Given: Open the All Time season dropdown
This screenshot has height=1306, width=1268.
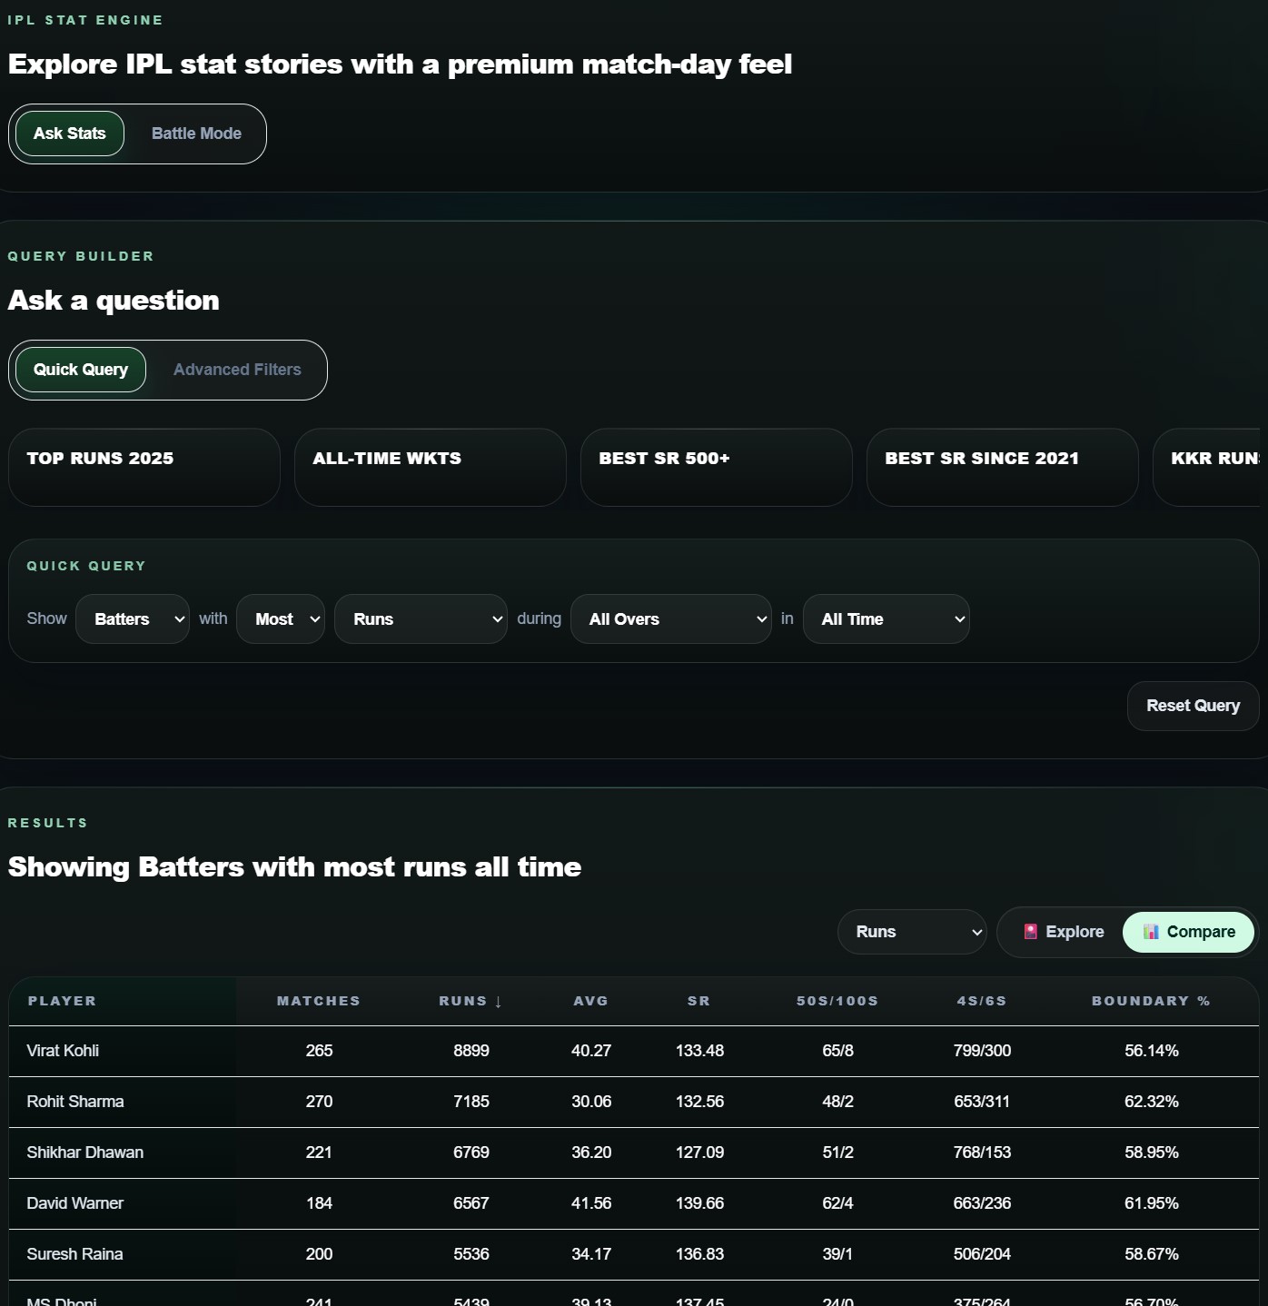Looking at the screenshot, I should pos(886,619).
